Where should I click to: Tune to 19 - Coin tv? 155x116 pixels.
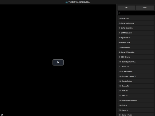135,105
